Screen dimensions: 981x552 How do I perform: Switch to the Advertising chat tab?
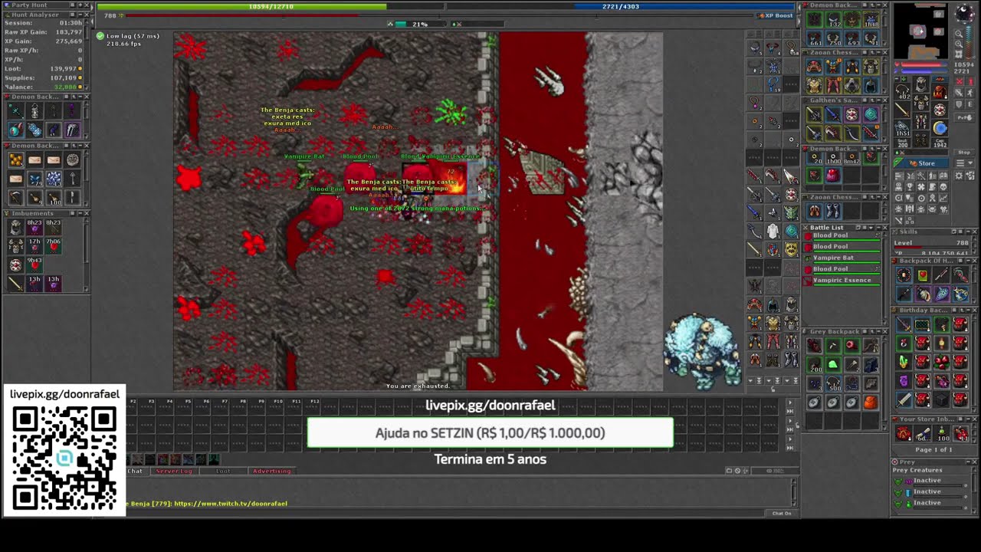point(272,471)
